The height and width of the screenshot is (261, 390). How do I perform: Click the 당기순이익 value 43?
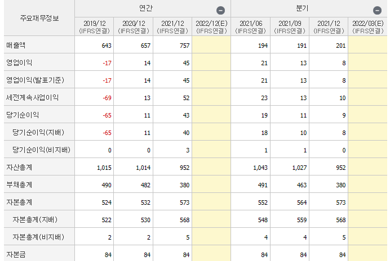(x=186, y=115)
